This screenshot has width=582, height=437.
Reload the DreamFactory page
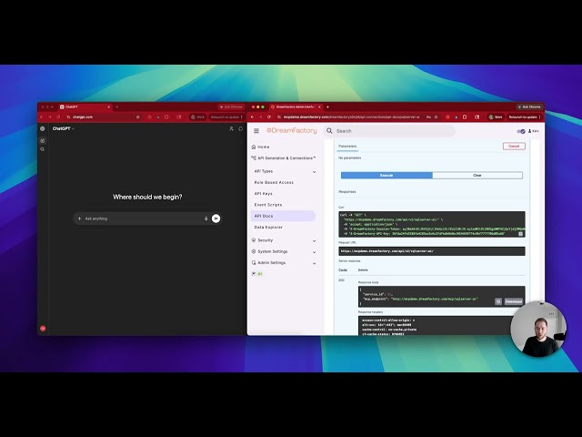tap(269, 117)
